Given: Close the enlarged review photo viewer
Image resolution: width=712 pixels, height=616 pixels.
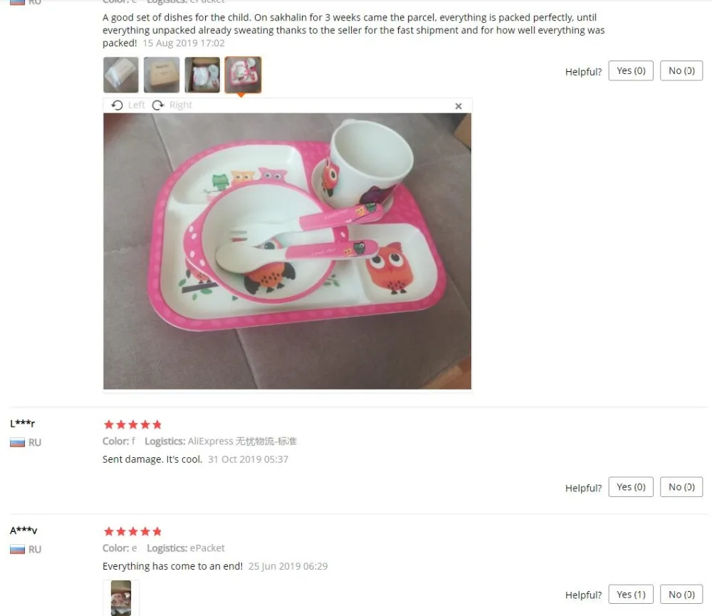Looking at the screenshot, I should 458,106.
